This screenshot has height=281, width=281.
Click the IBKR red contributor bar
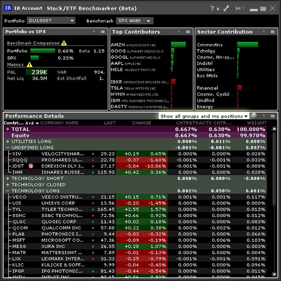(173, 81)
